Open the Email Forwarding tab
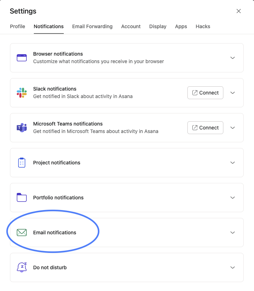254x291 pixels. [x=92, y=26]
